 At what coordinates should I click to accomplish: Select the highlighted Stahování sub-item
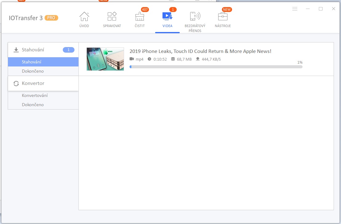point(43,62)
